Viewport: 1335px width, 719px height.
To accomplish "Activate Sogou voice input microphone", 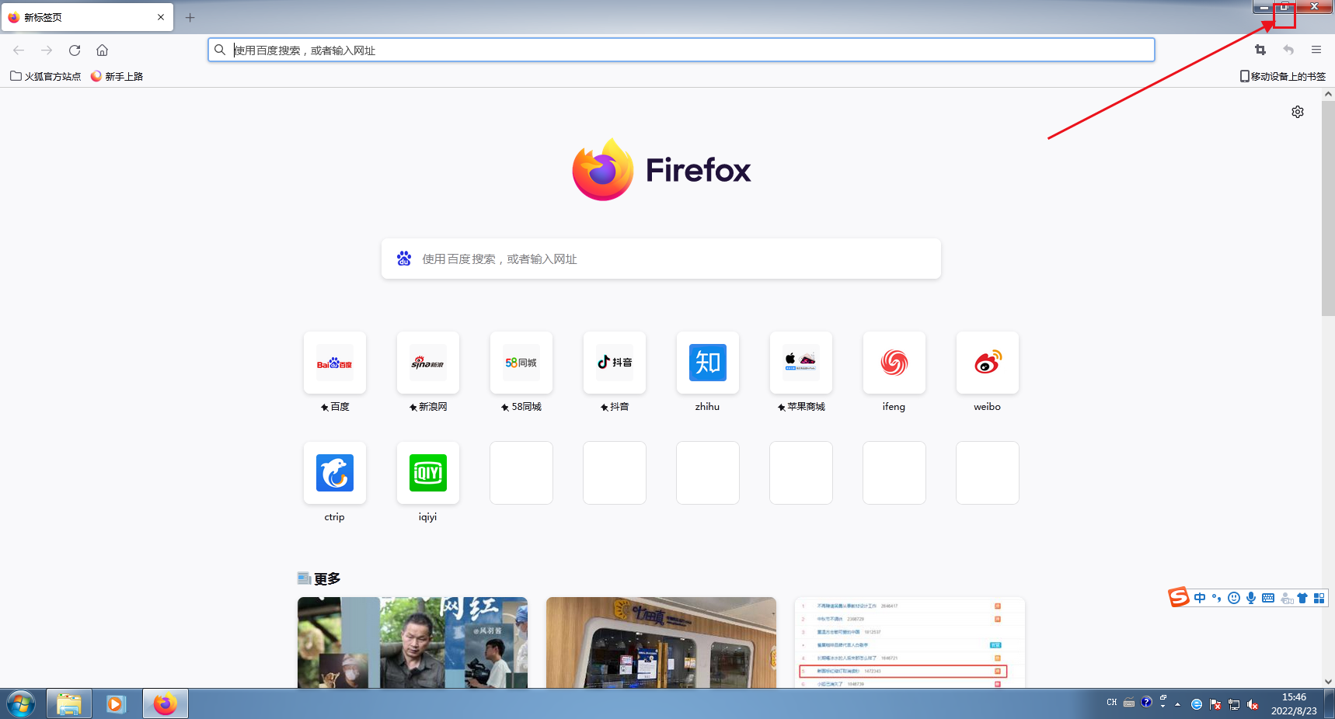I will click(1251, 598).
